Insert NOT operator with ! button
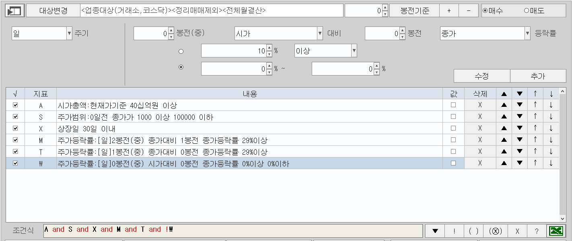 [455, 231]
